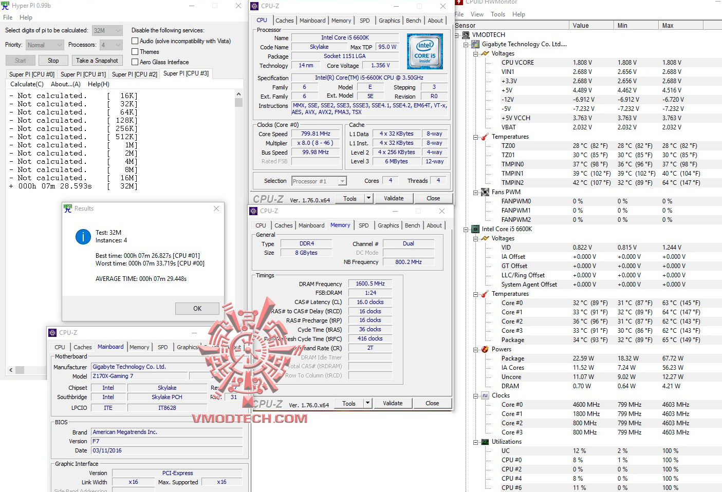Click the Gigabyte Technology motherboard icon

tap(475, 44)
